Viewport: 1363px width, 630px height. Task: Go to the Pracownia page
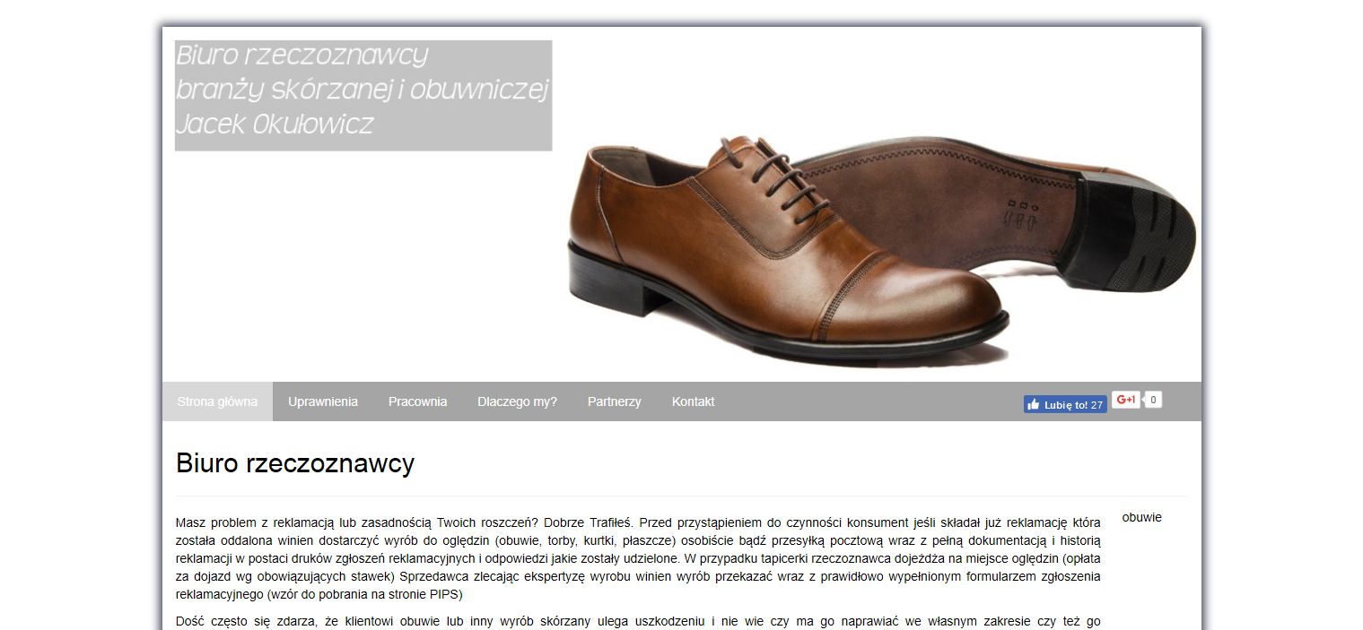[417, 401]
